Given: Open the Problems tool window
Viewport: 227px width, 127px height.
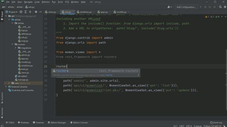Looking at the screenshot, I should click(23, 122).
